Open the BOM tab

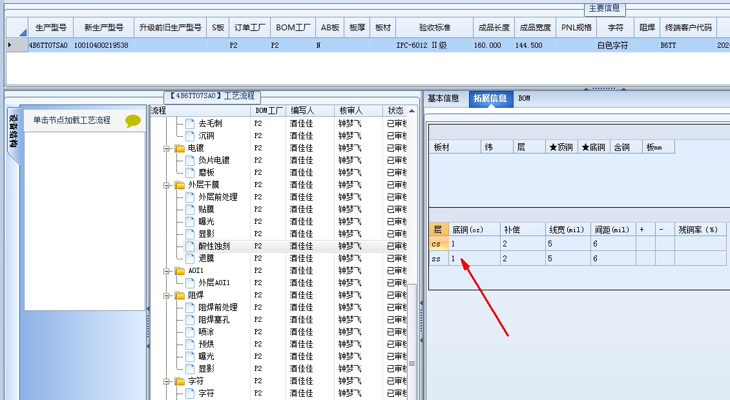coord(524,99)
